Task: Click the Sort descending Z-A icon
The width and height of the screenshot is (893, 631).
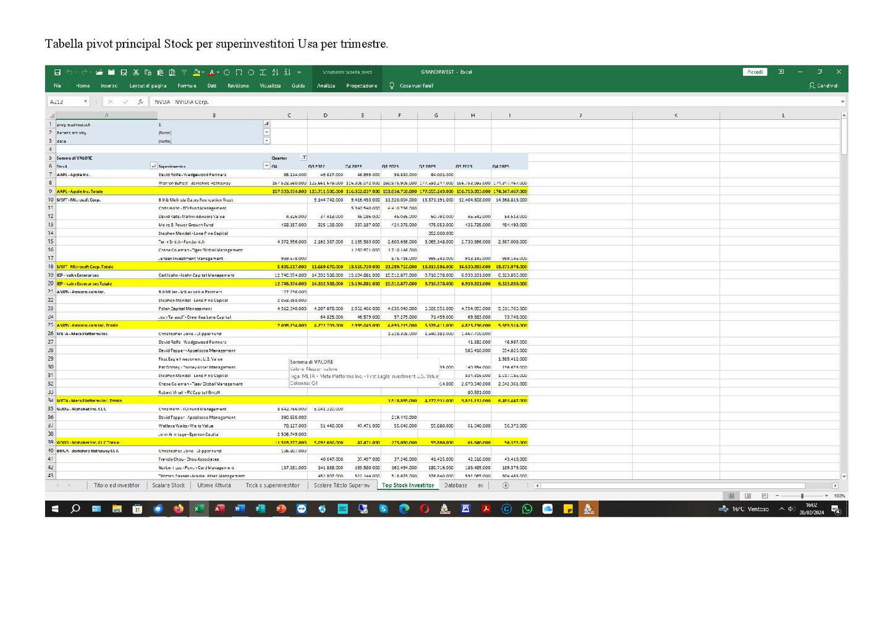Action: pyautogui.click(x=287, y=72)
